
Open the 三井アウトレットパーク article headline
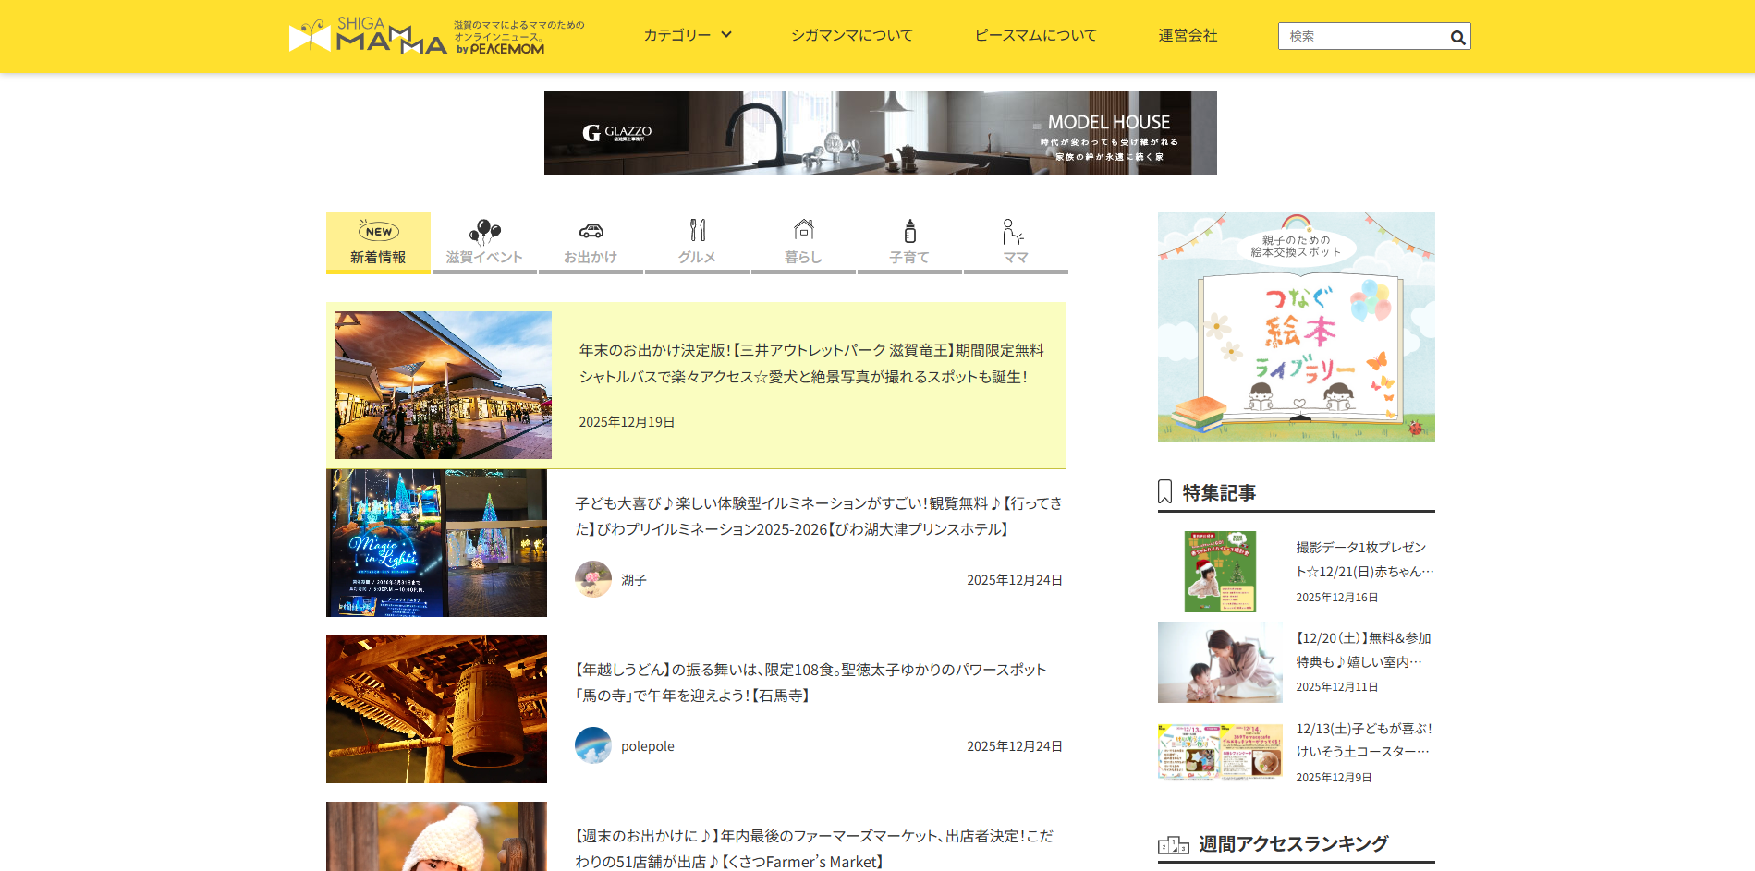click(x=810, y=363)
